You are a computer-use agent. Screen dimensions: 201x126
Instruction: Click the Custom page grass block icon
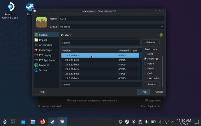161,35
